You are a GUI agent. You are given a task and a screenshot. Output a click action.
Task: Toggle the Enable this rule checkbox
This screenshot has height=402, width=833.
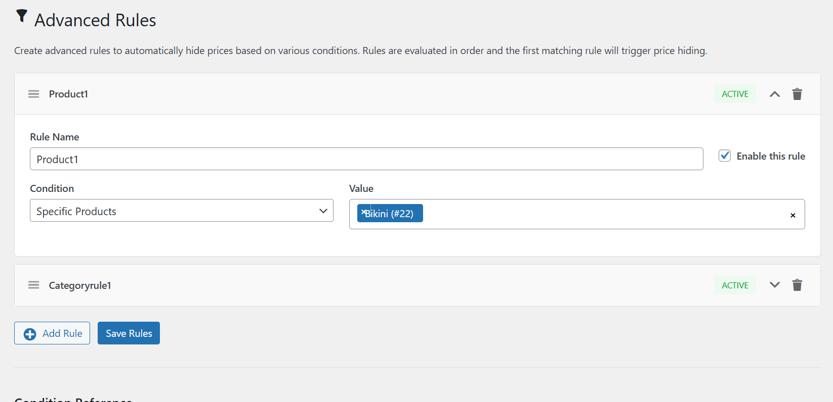click(x=725, y=156)
